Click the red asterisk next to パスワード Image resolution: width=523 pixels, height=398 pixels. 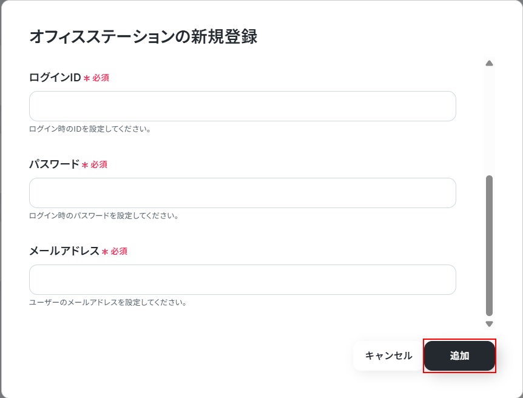(85, 165)
